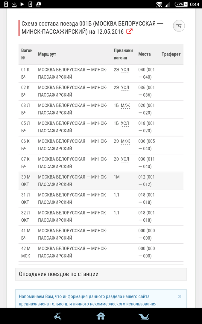
Task: Tap the reindeer back navigation icon
Action: (x=57, y=316)
